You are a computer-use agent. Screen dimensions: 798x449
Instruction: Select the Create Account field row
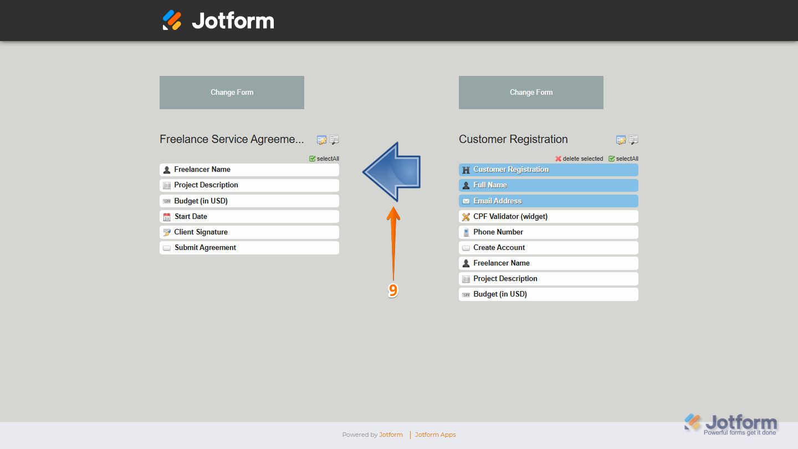click(x=549, y=248)
